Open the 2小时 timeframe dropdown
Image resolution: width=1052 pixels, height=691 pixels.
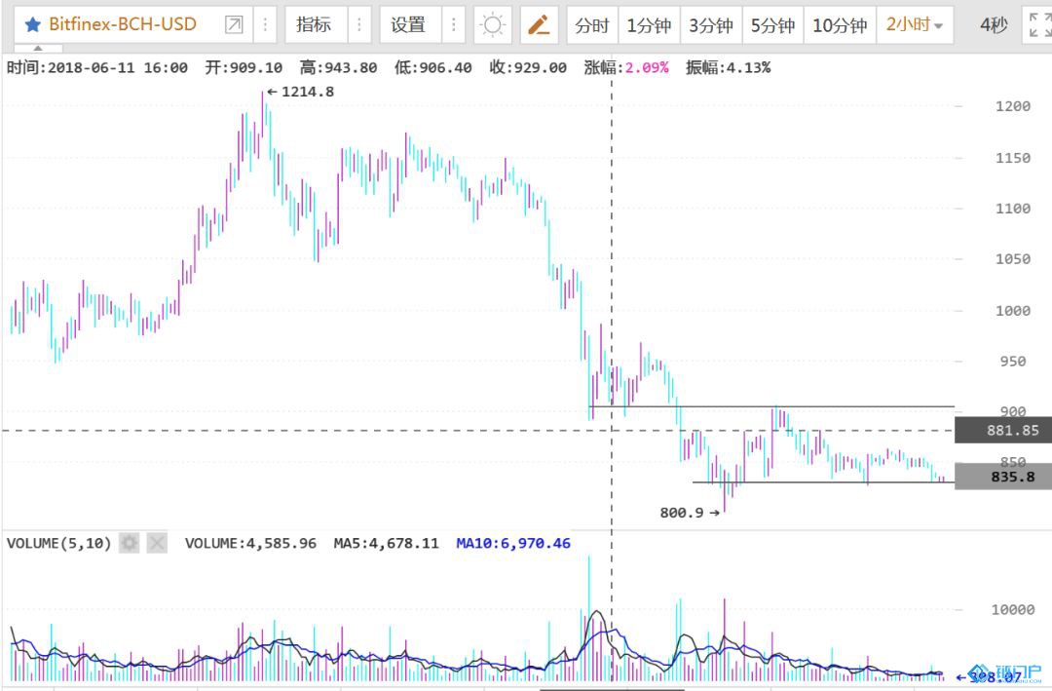pos(914,25)
